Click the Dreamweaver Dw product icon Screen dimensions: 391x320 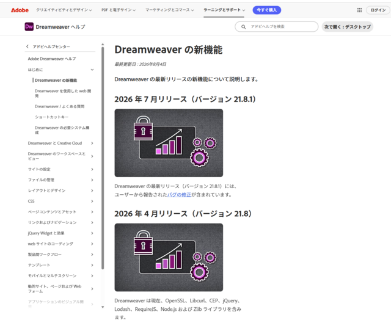(29, 27)
